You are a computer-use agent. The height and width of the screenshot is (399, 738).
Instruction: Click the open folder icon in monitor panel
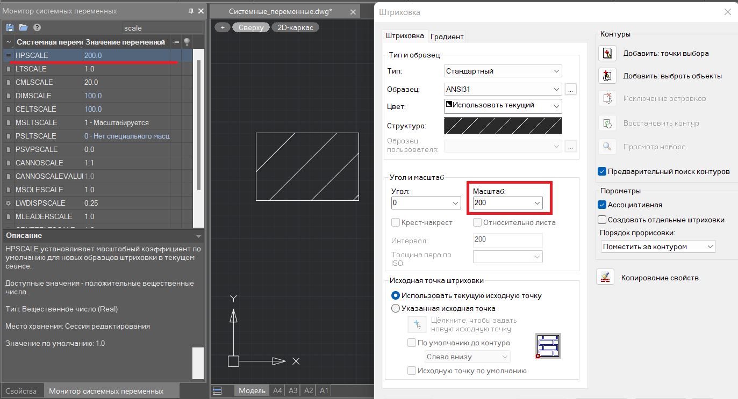click(x=23, y=27)
